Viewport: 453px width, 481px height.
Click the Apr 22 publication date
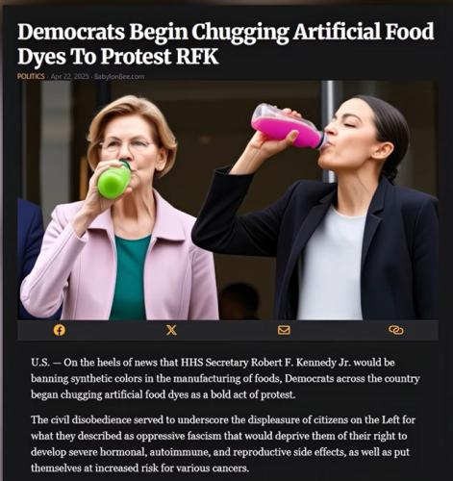[x=69, y=77]
